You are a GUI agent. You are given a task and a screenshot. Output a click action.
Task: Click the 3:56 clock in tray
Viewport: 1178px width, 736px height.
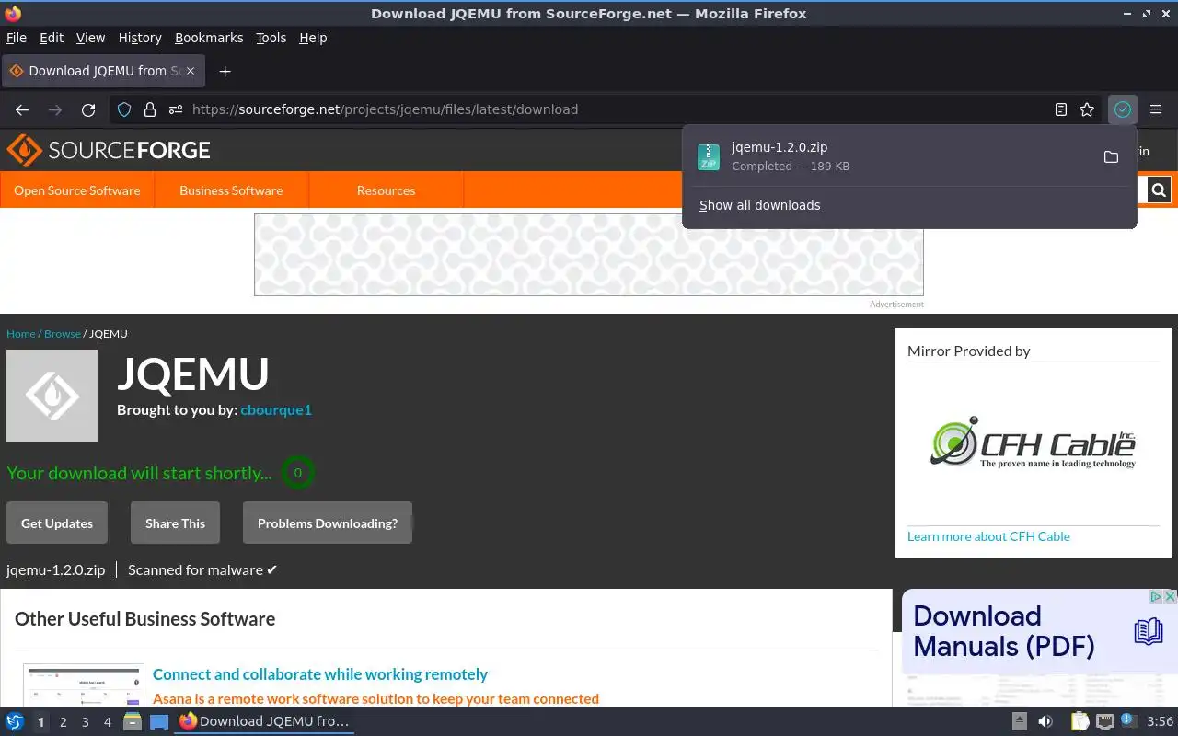[x=1161, y=721]
